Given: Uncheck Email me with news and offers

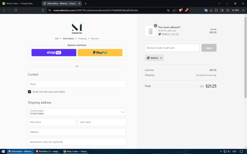Looking at the screenshot, I should [x=29, y=92].
